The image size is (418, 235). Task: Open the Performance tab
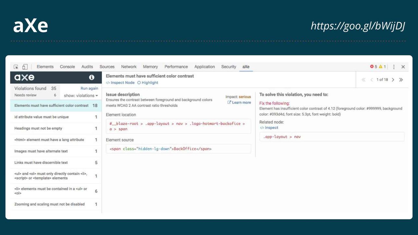[176, 67]
